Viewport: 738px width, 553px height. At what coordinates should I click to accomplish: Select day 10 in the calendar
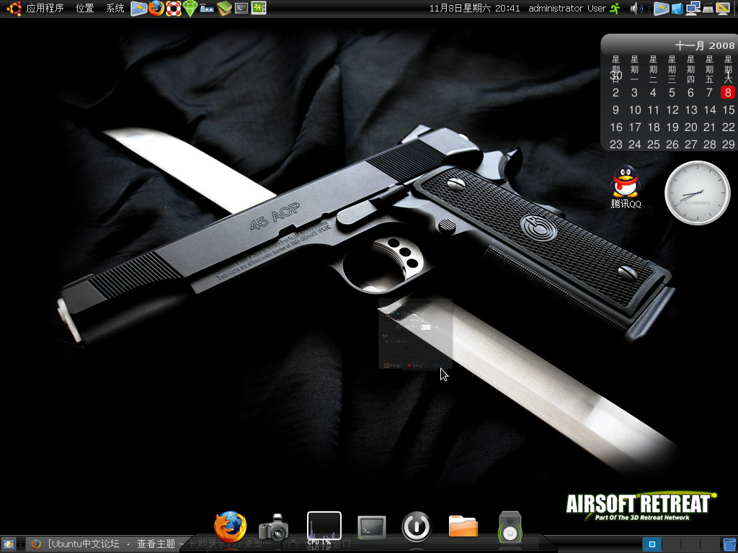click(635, 110)
